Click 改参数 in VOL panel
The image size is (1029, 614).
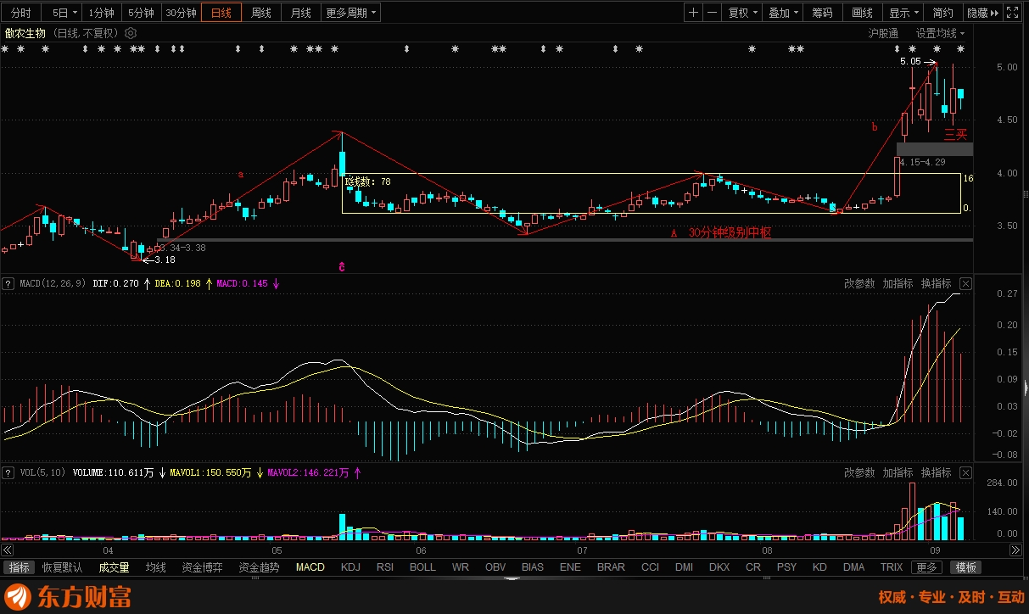pos(859,472)
